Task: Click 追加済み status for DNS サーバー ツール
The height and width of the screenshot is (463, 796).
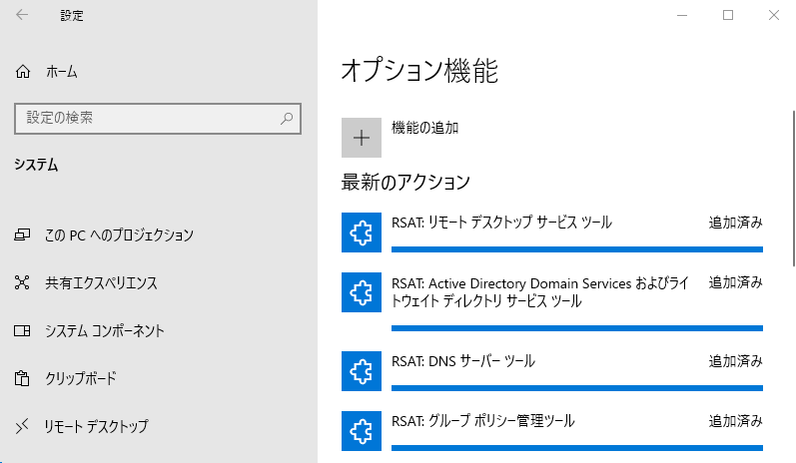Action: tap(736, 361)
